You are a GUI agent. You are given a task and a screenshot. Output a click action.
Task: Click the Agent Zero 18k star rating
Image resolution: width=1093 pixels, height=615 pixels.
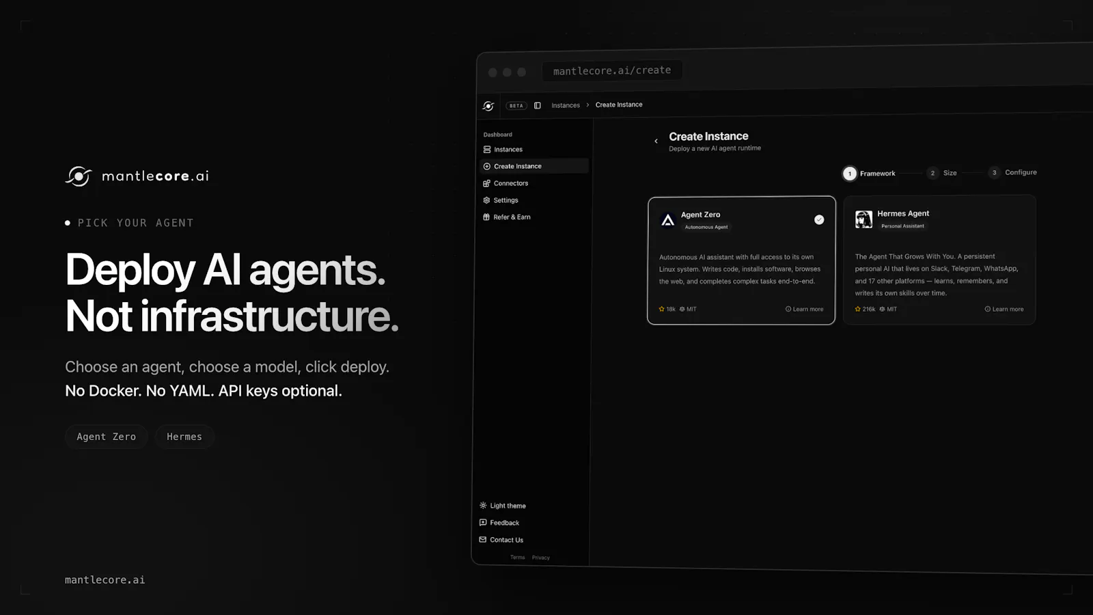[x=667, y=309]
